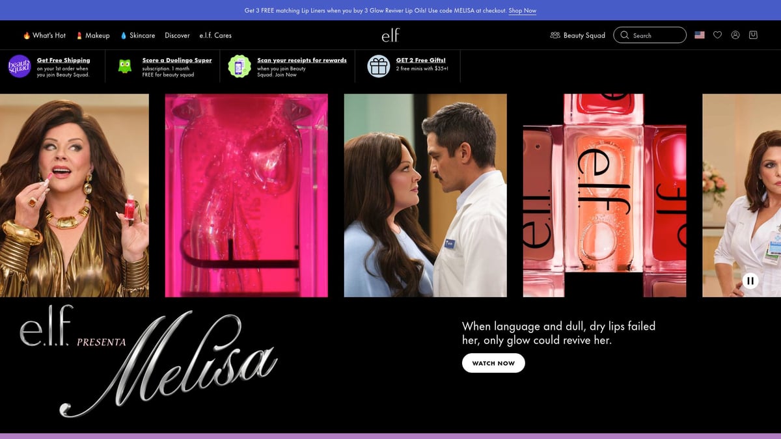
Task: Click Shop Now link in promo banner
Action: coord(522,10)
